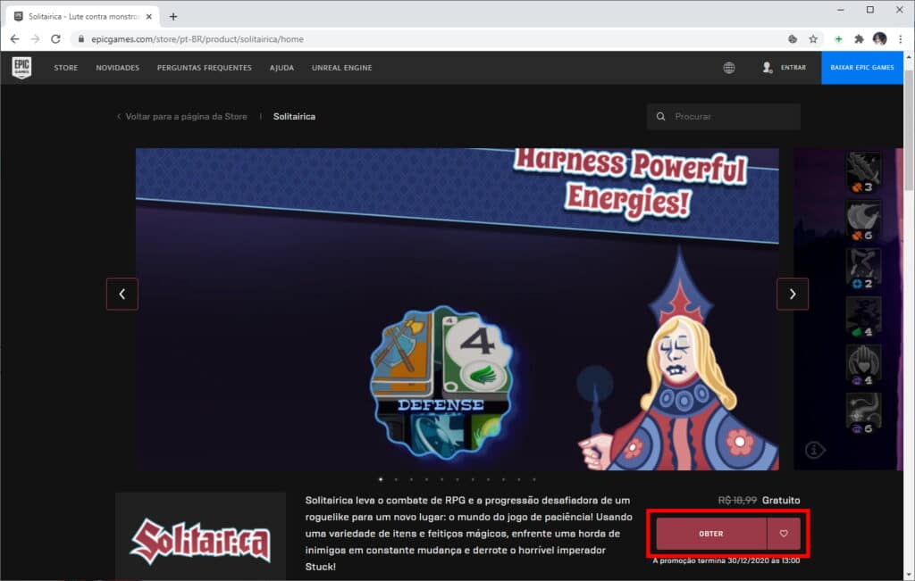The height and width of the screenshot is (581, 915).
Task: Reload the page
Action: click(x=55, y=39)
